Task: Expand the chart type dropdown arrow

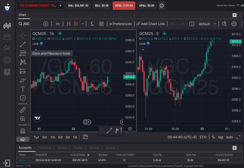Action: coord(82,24)
